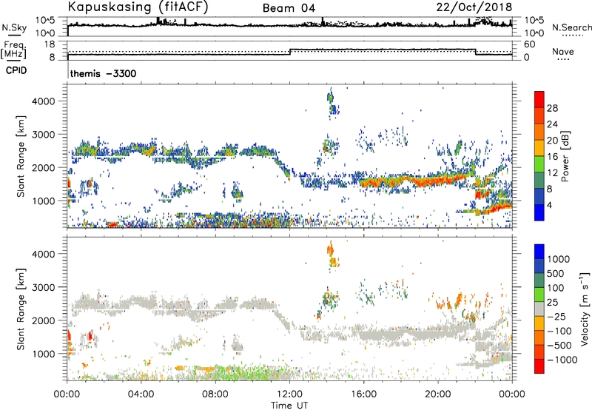
Task: Click the 'CPID' label
Action: coord(16,70)
